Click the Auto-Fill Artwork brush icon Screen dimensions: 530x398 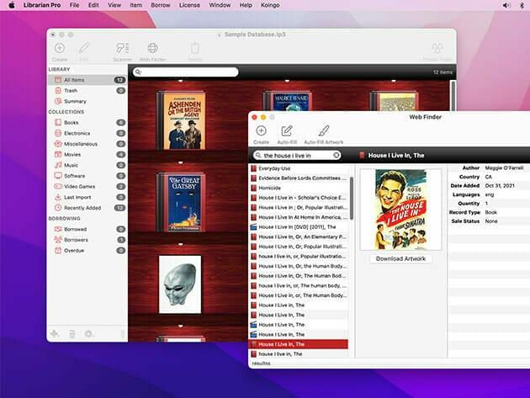pos(324,131)
